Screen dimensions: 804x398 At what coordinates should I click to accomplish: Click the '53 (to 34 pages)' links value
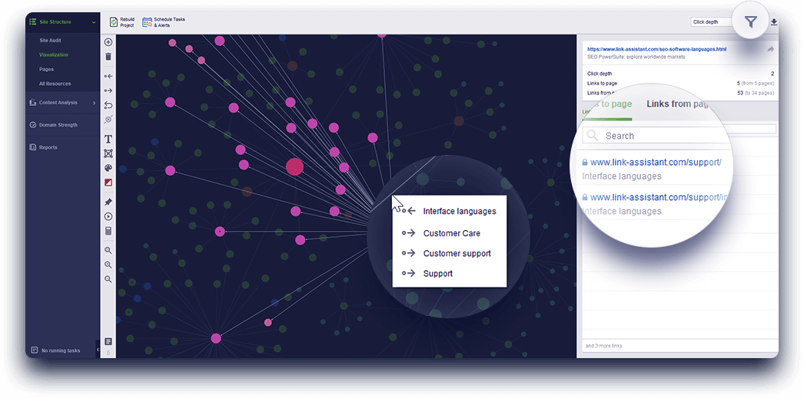click(756, 93)
